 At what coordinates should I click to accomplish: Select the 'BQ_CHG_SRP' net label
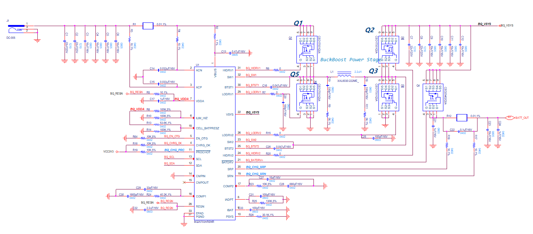click(x=256, y=167)
